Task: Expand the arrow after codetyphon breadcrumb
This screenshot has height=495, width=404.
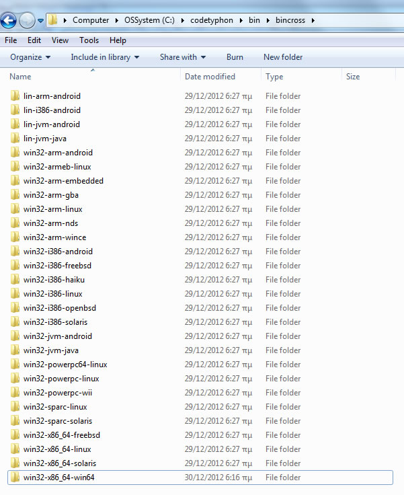Action: [241, 21]
